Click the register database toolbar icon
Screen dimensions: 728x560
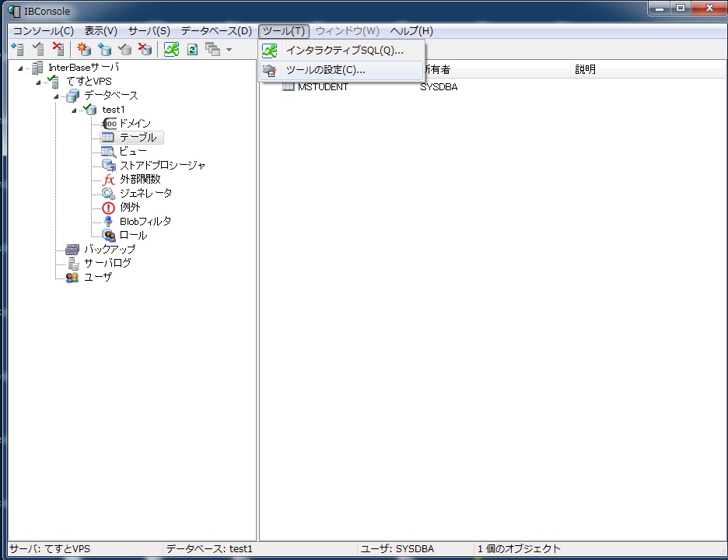[x=104, y=49]
